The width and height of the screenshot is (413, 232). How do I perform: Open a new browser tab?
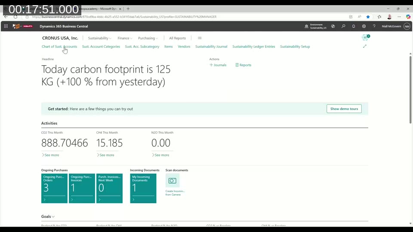[128, 9]
